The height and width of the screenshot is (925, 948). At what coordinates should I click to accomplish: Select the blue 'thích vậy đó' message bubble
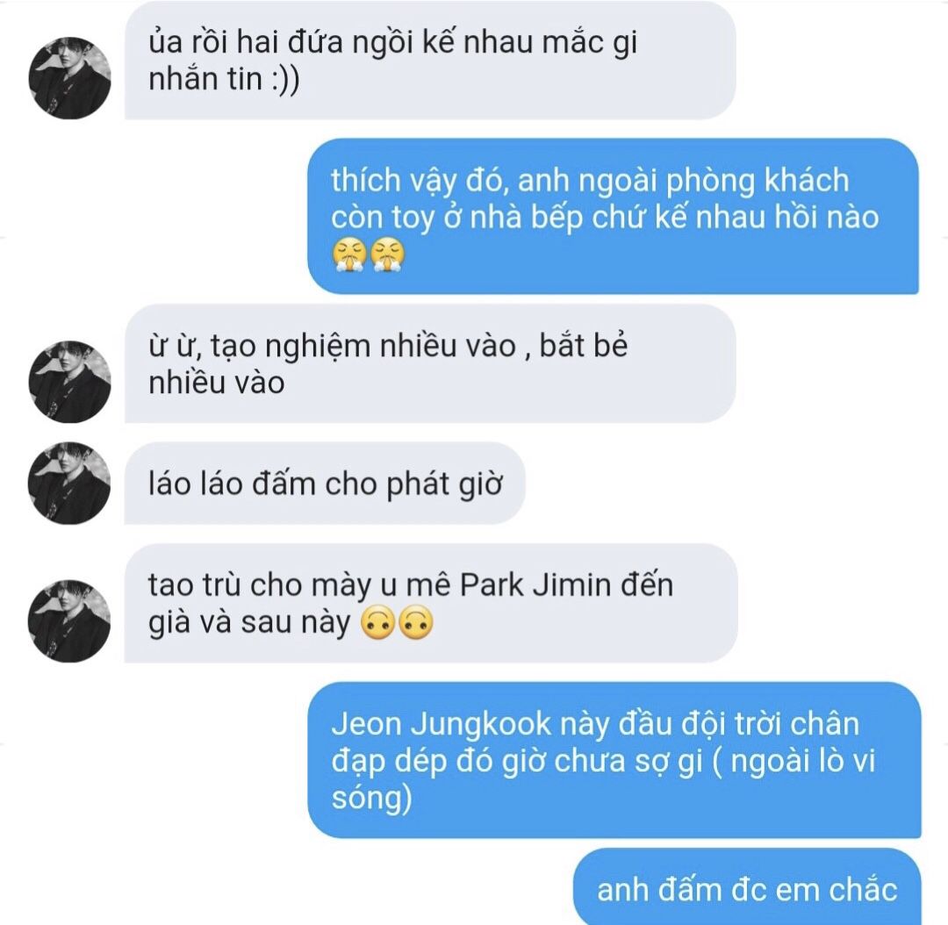tap(613, 216)
